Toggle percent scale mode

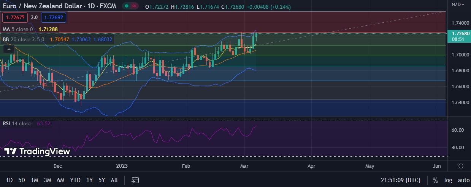tap(435, 180)
